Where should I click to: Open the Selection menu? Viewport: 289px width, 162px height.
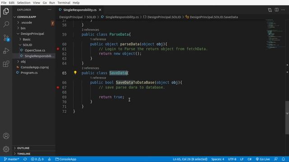[23, 3]
